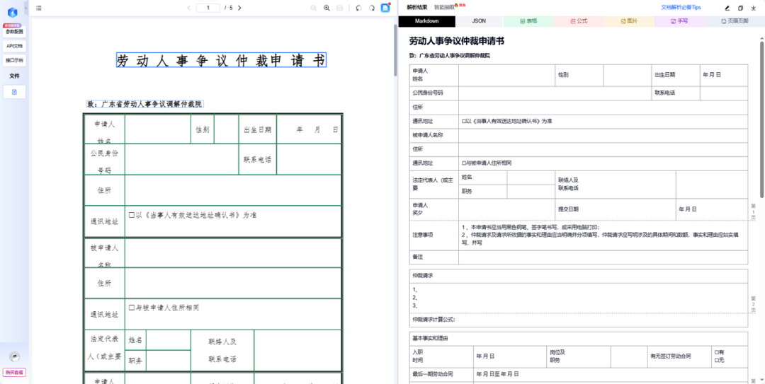Screen dimensions: 765x384
Task: Click the blue document view icon
Action: (385, 8)
